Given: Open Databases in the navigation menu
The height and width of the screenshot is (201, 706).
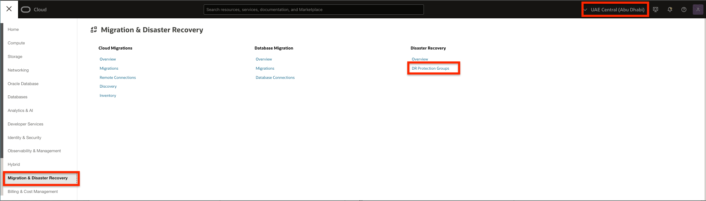Looking at the screenshot, I should (x=18, y=97).
